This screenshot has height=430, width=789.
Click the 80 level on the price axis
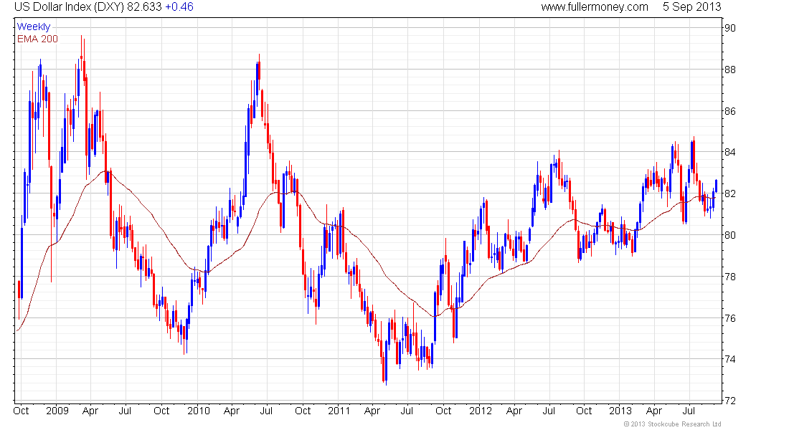click(730, 235)
